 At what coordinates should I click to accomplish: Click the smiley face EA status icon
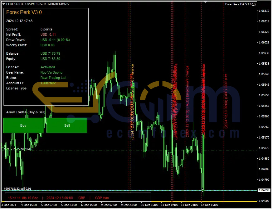[254, 4]
